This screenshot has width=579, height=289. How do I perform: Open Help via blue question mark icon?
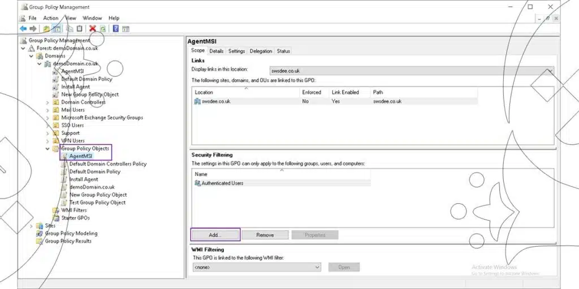pyautogui.click(x=115, y=29)
